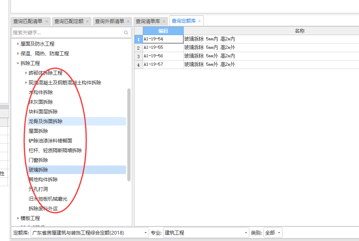Expand the 砖砌体拆除工程 node arrow

click(x=26, y=73)
